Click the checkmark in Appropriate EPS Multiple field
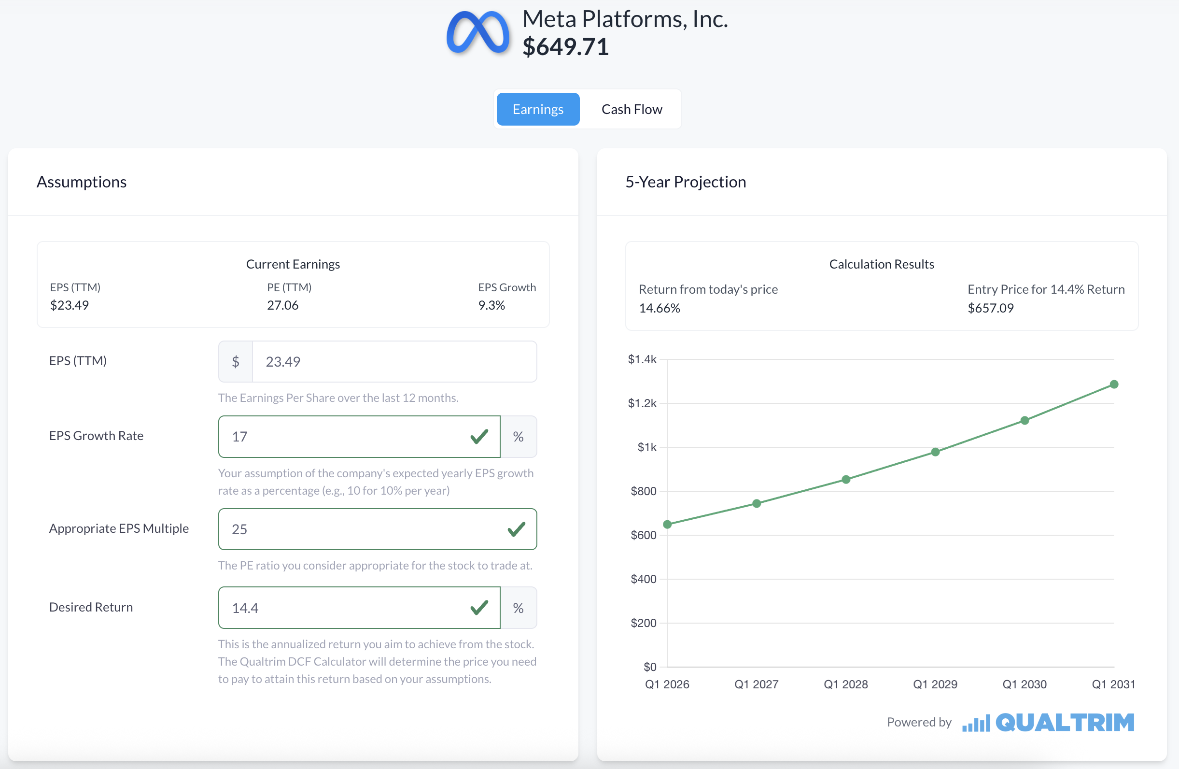Viewport: 1179px width, 769px height. point(516,529)
